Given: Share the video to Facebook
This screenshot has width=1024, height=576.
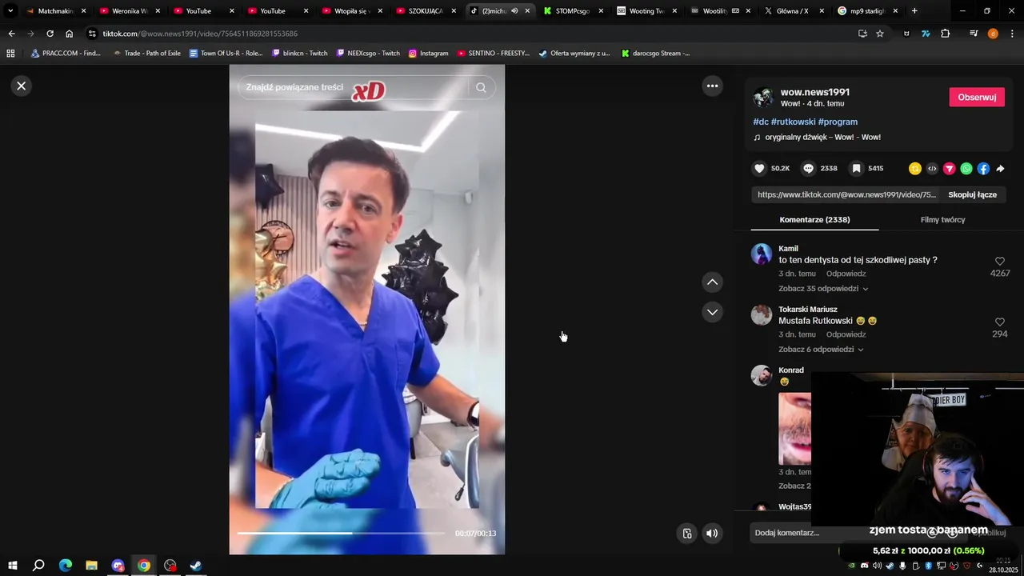Looking at the screenshot, I should click(983, 168).
